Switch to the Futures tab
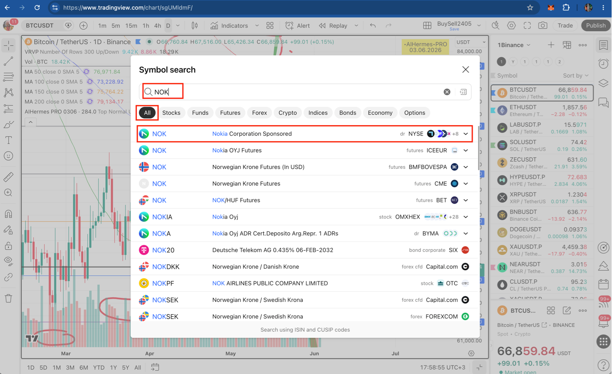612x374 pixels. [x=230, y=113]
